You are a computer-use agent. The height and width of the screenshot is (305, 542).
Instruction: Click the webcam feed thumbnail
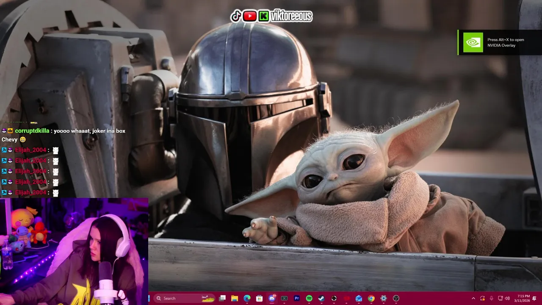tap(74, 252)
